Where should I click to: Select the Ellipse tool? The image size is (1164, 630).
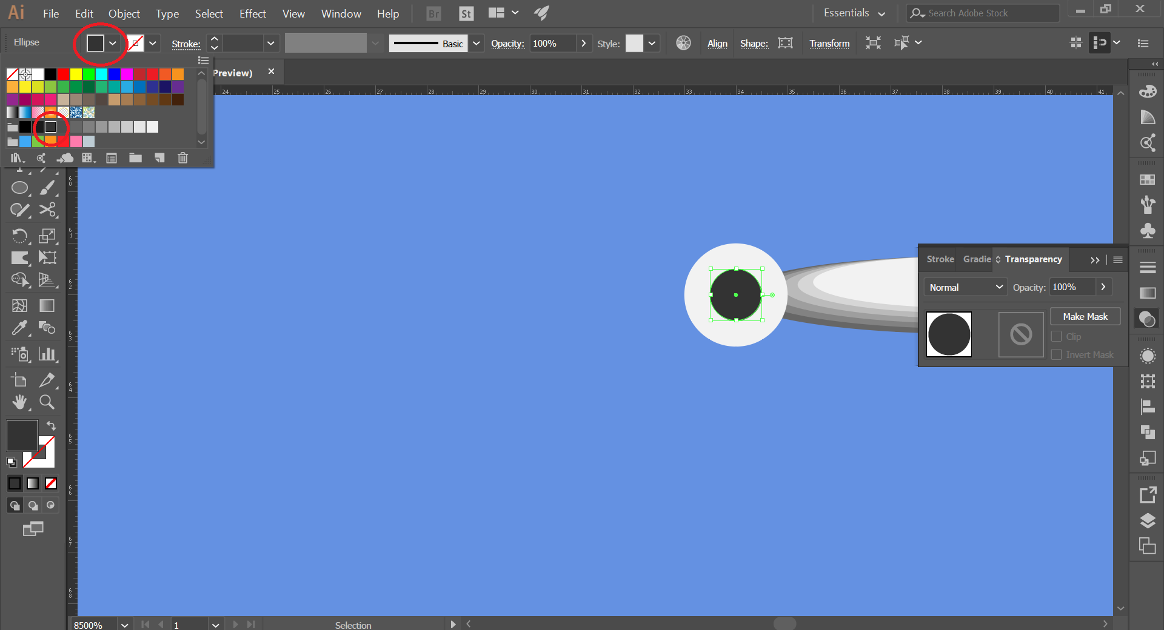pyautogui.click(x=20, y=188)
